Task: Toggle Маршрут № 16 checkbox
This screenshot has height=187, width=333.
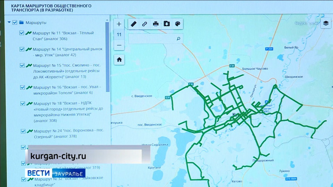Action: click(x=22, y=87)
